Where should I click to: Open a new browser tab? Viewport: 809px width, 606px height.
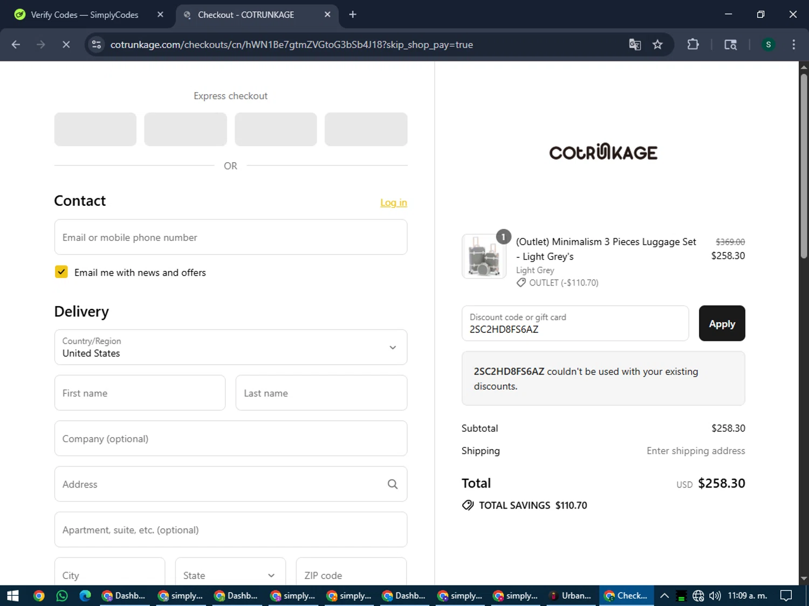pyautogui.click(x=353, y=15)
